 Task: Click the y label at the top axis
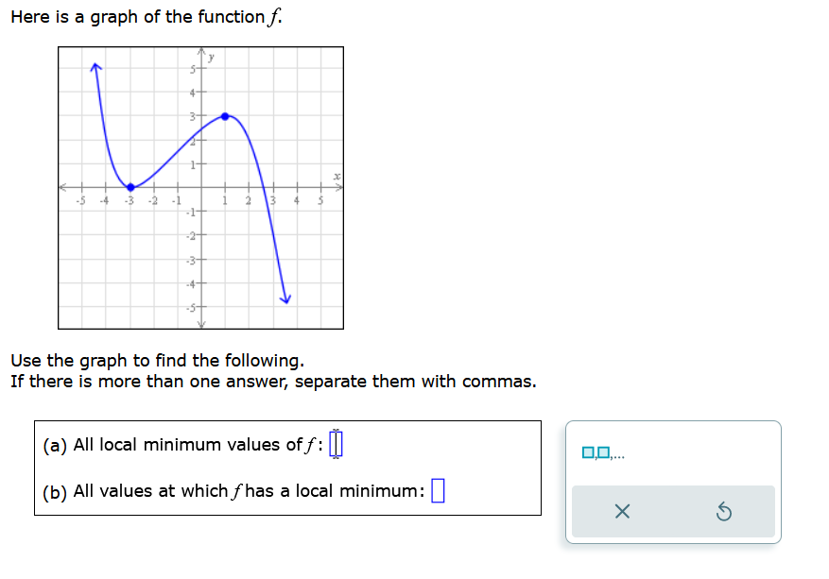tap(209, 58)
